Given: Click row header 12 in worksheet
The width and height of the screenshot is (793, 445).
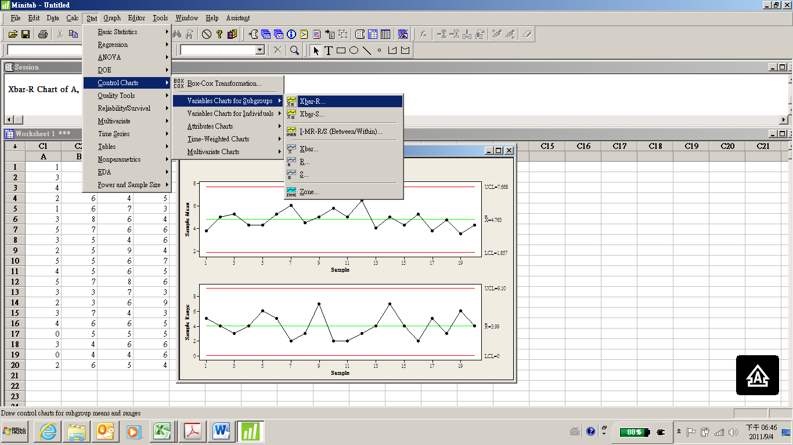Looking at the screenshot, I should [x=15, y=282].
